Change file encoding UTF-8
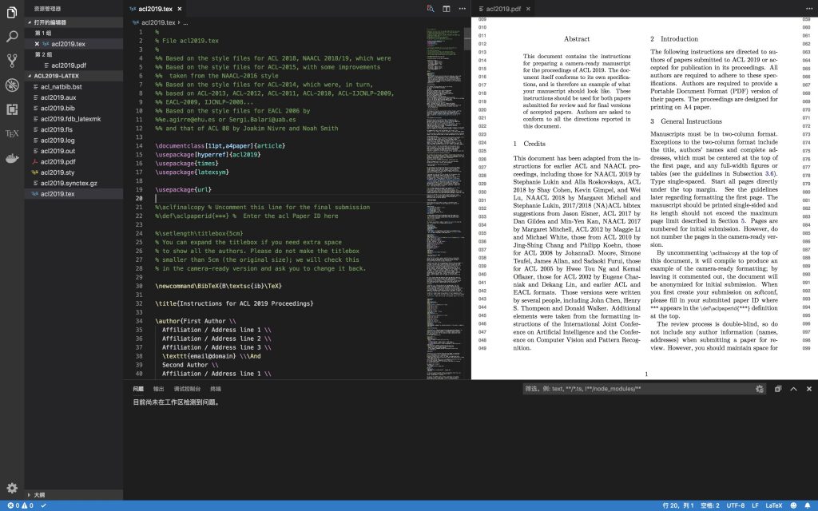Image resolution: width=818 pixels, height=511 pixels. (736, 505)
